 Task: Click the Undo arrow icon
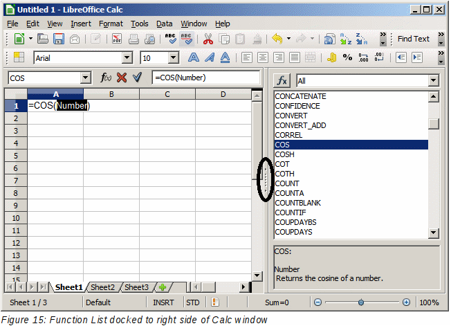(x=277, y=39)
